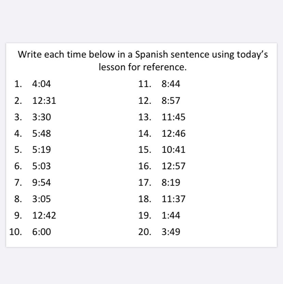Screen dimensions: 283x284
Task: Select the 12:31 time entry
Action: [x=44, y=100]
